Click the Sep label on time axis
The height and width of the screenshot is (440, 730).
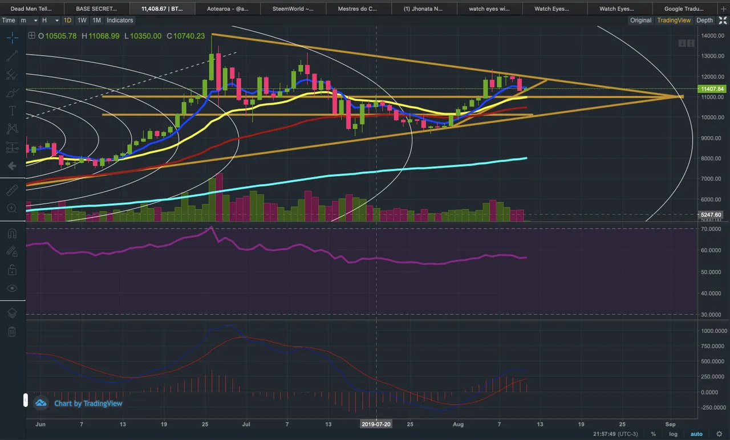click(x=671, y=425)
